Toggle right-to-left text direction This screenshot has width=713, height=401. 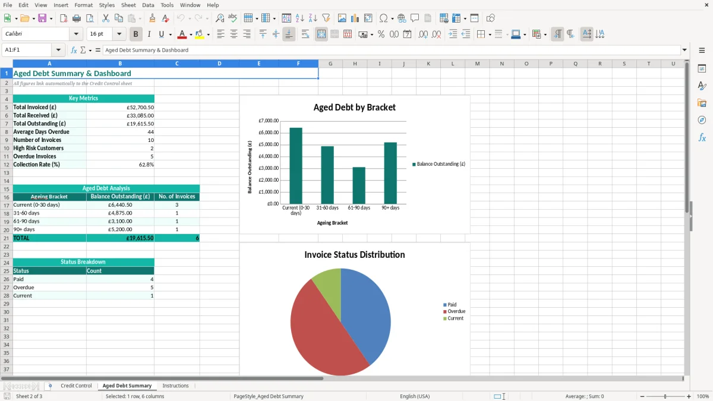point(570,34)
